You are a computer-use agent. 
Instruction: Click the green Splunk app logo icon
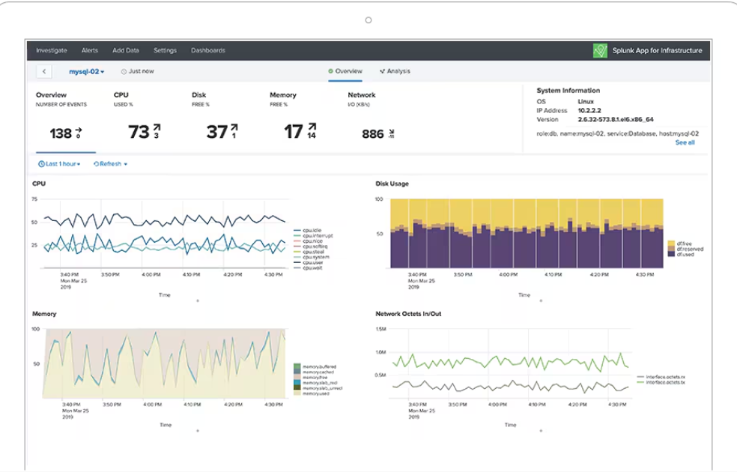pyautogui.click(x=599, y=50)
